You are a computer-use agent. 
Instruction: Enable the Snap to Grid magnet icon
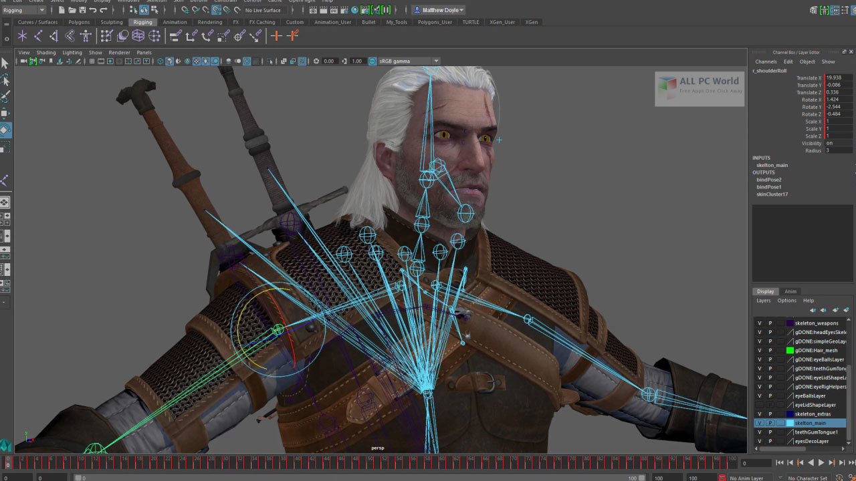tap(185, 10)
